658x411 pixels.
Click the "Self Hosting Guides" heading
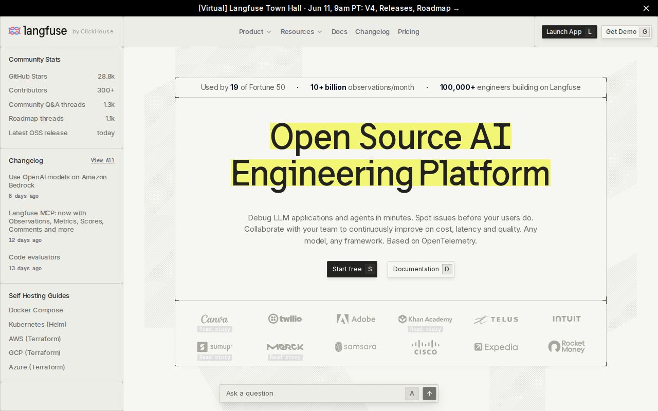(39, 296)
